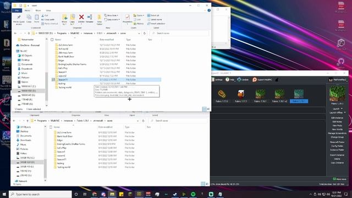Screen dimensions: 352x198
Task: Click Select all in ribbon
Action: point(153,15)
